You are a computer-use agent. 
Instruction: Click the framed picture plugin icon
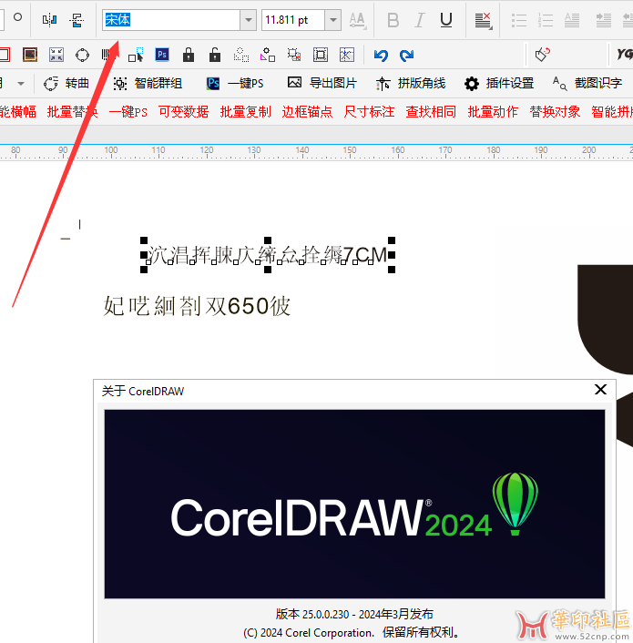coord(30,55)
